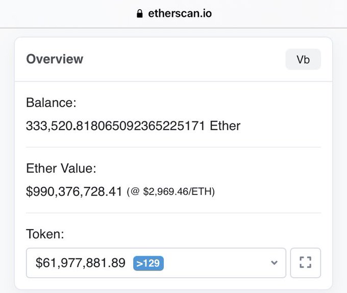Select the Overview card heading
This screenshot has height=293, width=347.
point(55,59)
